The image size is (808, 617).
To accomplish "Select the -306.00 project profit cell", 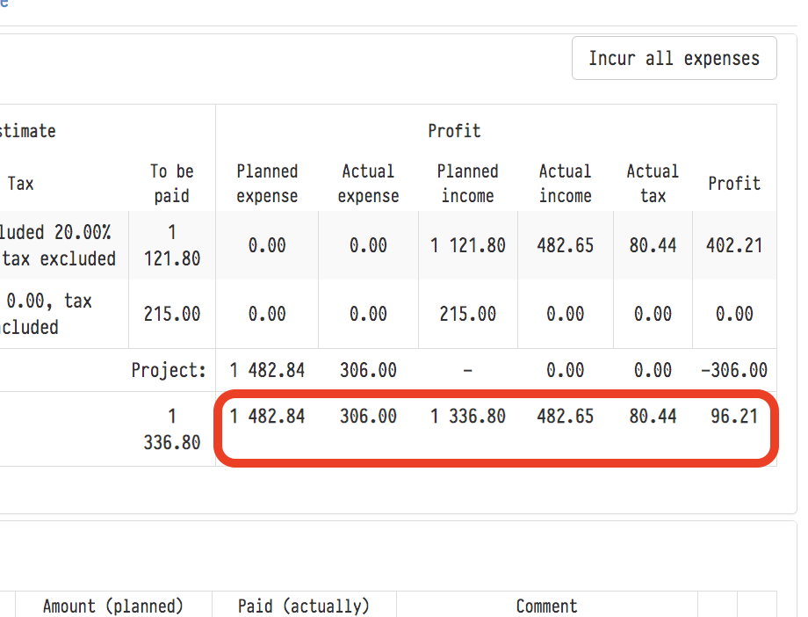I will point(733,370).
